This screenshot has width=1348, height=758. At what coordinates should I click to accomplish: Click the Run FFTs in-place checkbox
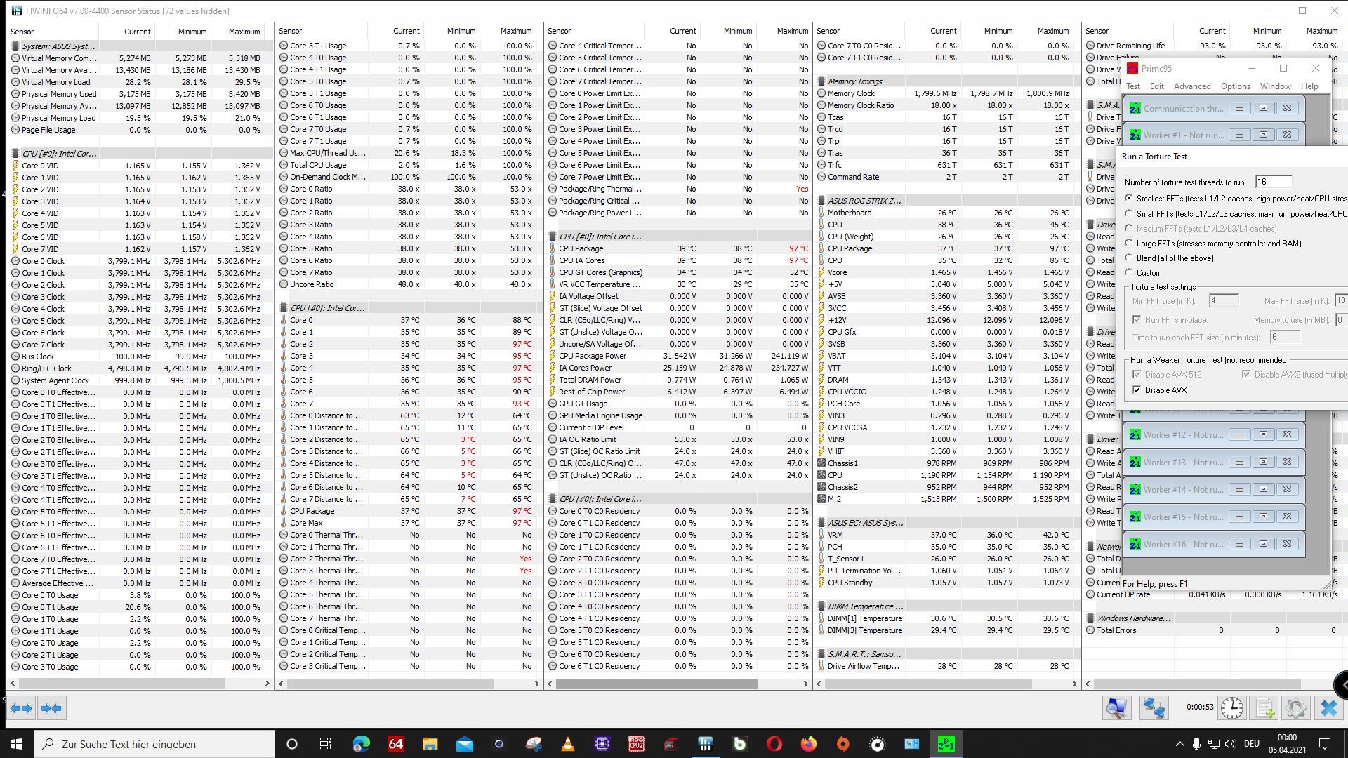coord(1137,320)
